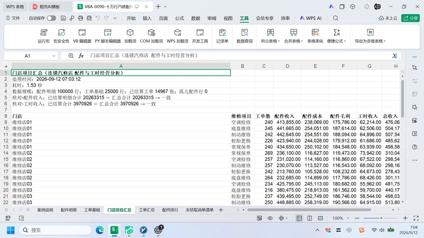The width and height of the screenshot is (424, 238).
Task: Click the Search magnifier in menu bar
Action: [335, 18]
